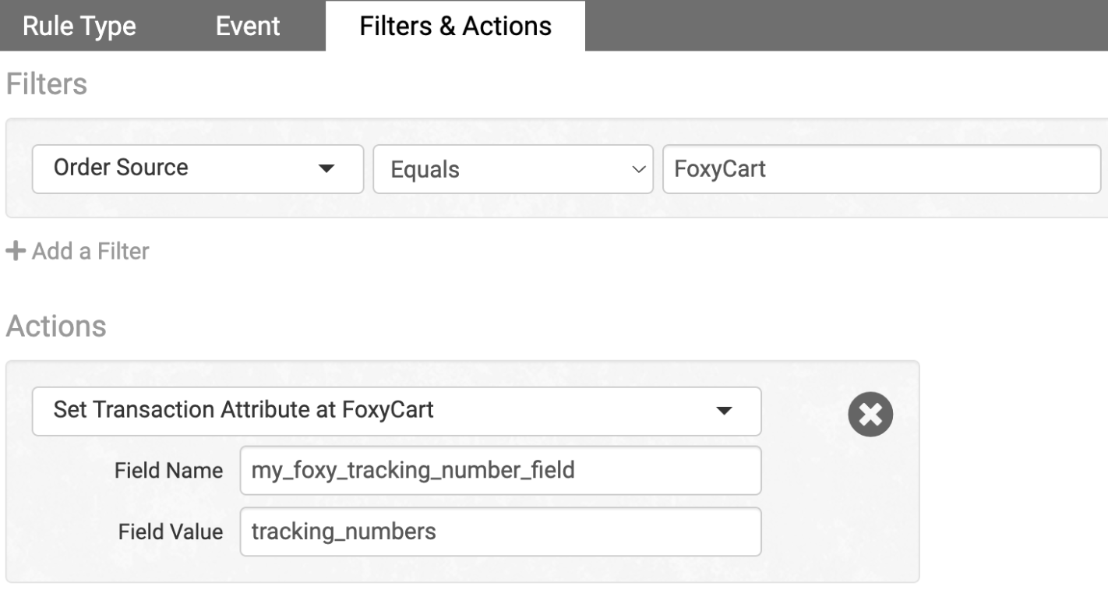The image size is (1108, 597).
Task: Click the Field Value label
Action: (170, 532)
